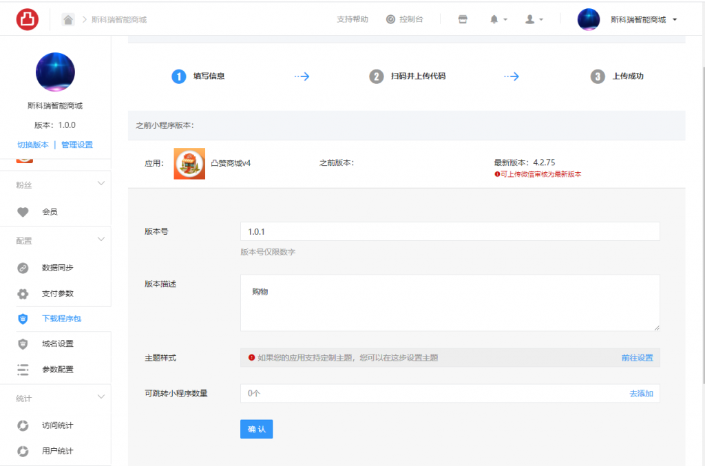The width and height of the screenshot is (705, 466).
Task: Click the blue 确认 button
Action: click(256, 429)
